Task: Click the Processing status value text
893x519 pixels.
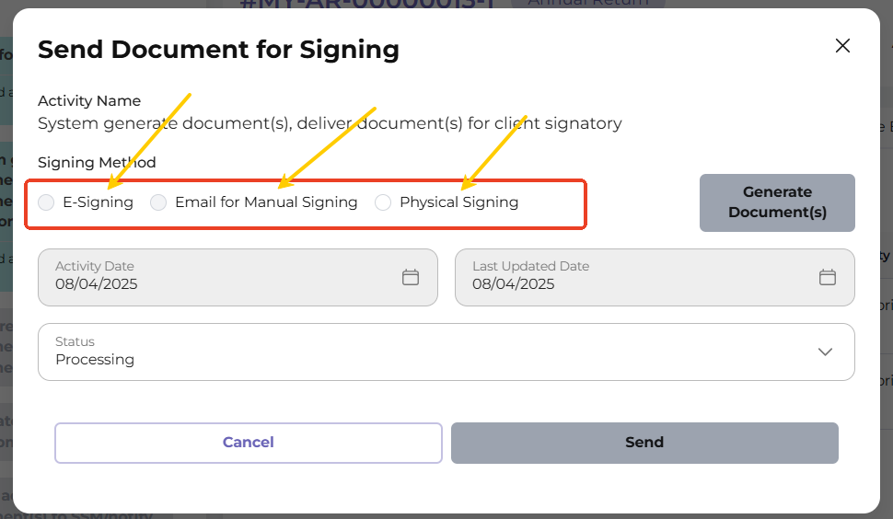Action: [x=95, y=360]
